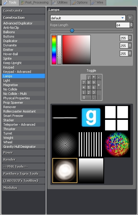138x215 pixels.
Task: Click the numpad 3 key
Action: [x=94, y=93]
